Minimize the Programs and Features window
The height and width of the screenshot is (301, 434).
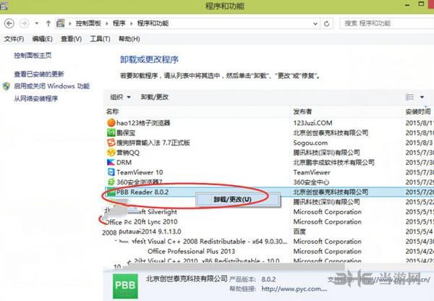coord(407,5)
